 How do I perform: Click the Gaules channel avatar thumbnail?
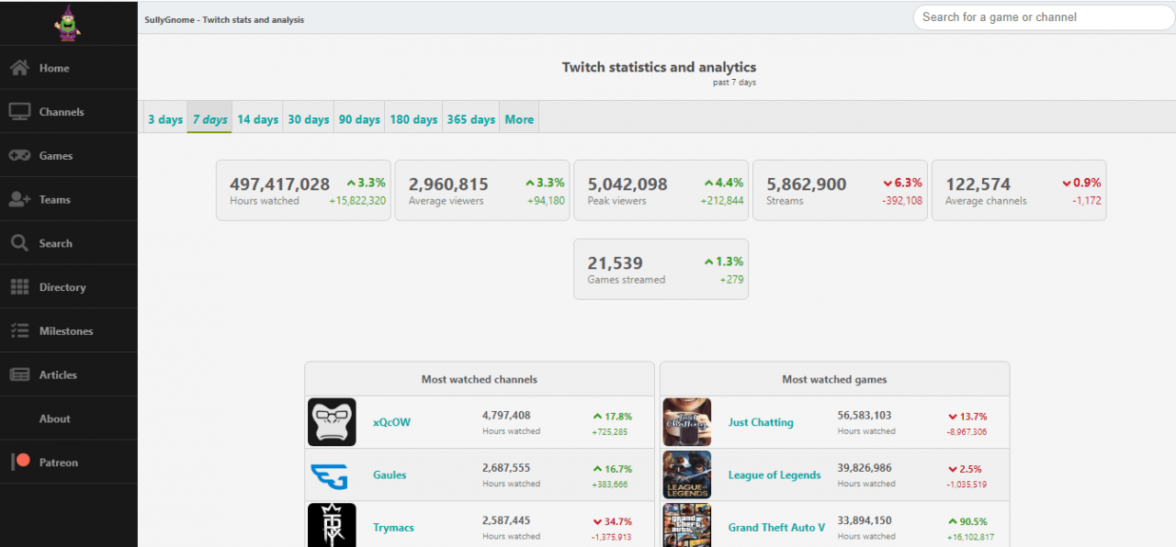332,474
